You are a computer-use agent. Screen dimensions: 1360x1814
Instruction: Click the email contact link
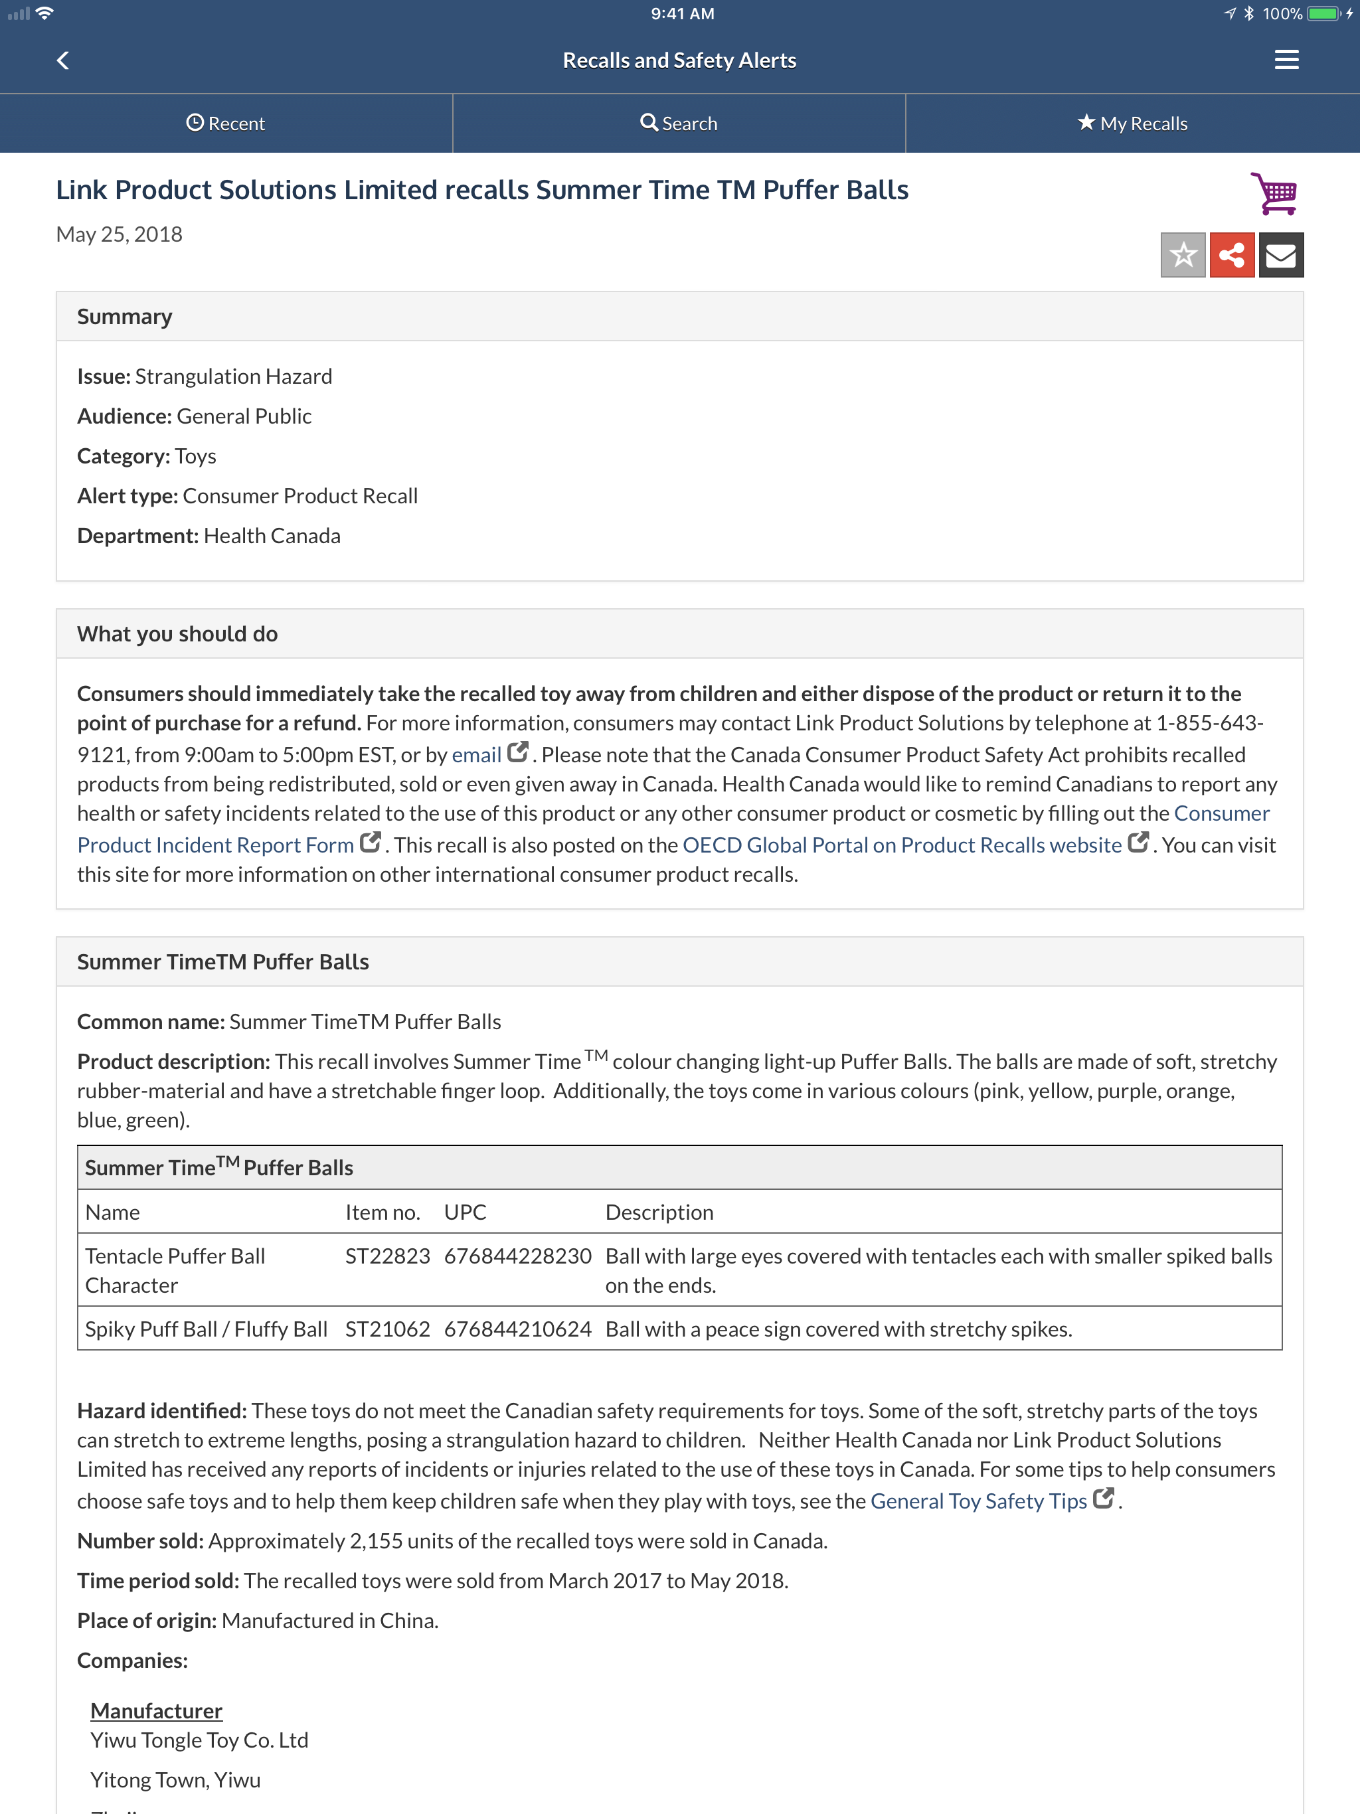coord(477,753)
